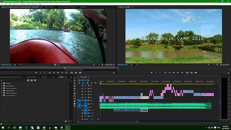This screenshot has width=231, height=130.
Task: Open the Sequence menu
Action: coord(16,4)
